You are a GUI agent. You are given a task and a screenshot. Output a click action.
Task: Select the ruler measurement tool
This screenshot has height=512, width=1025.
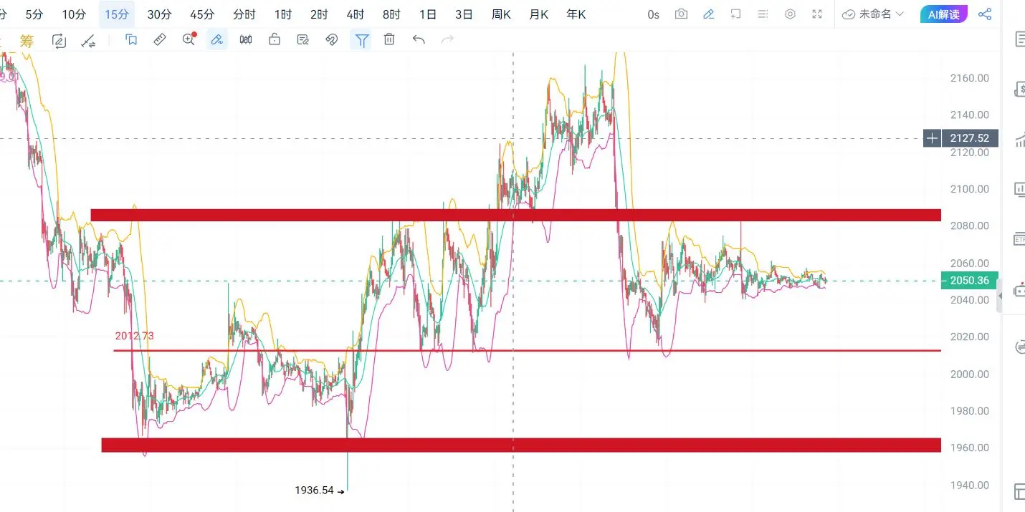click(160, 40)
